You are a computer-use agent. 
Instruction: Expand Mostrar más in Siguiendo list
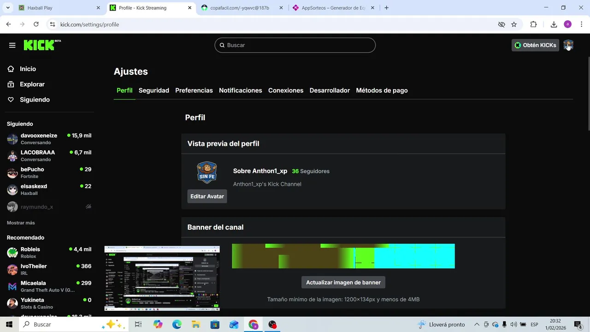click(21, 223)
